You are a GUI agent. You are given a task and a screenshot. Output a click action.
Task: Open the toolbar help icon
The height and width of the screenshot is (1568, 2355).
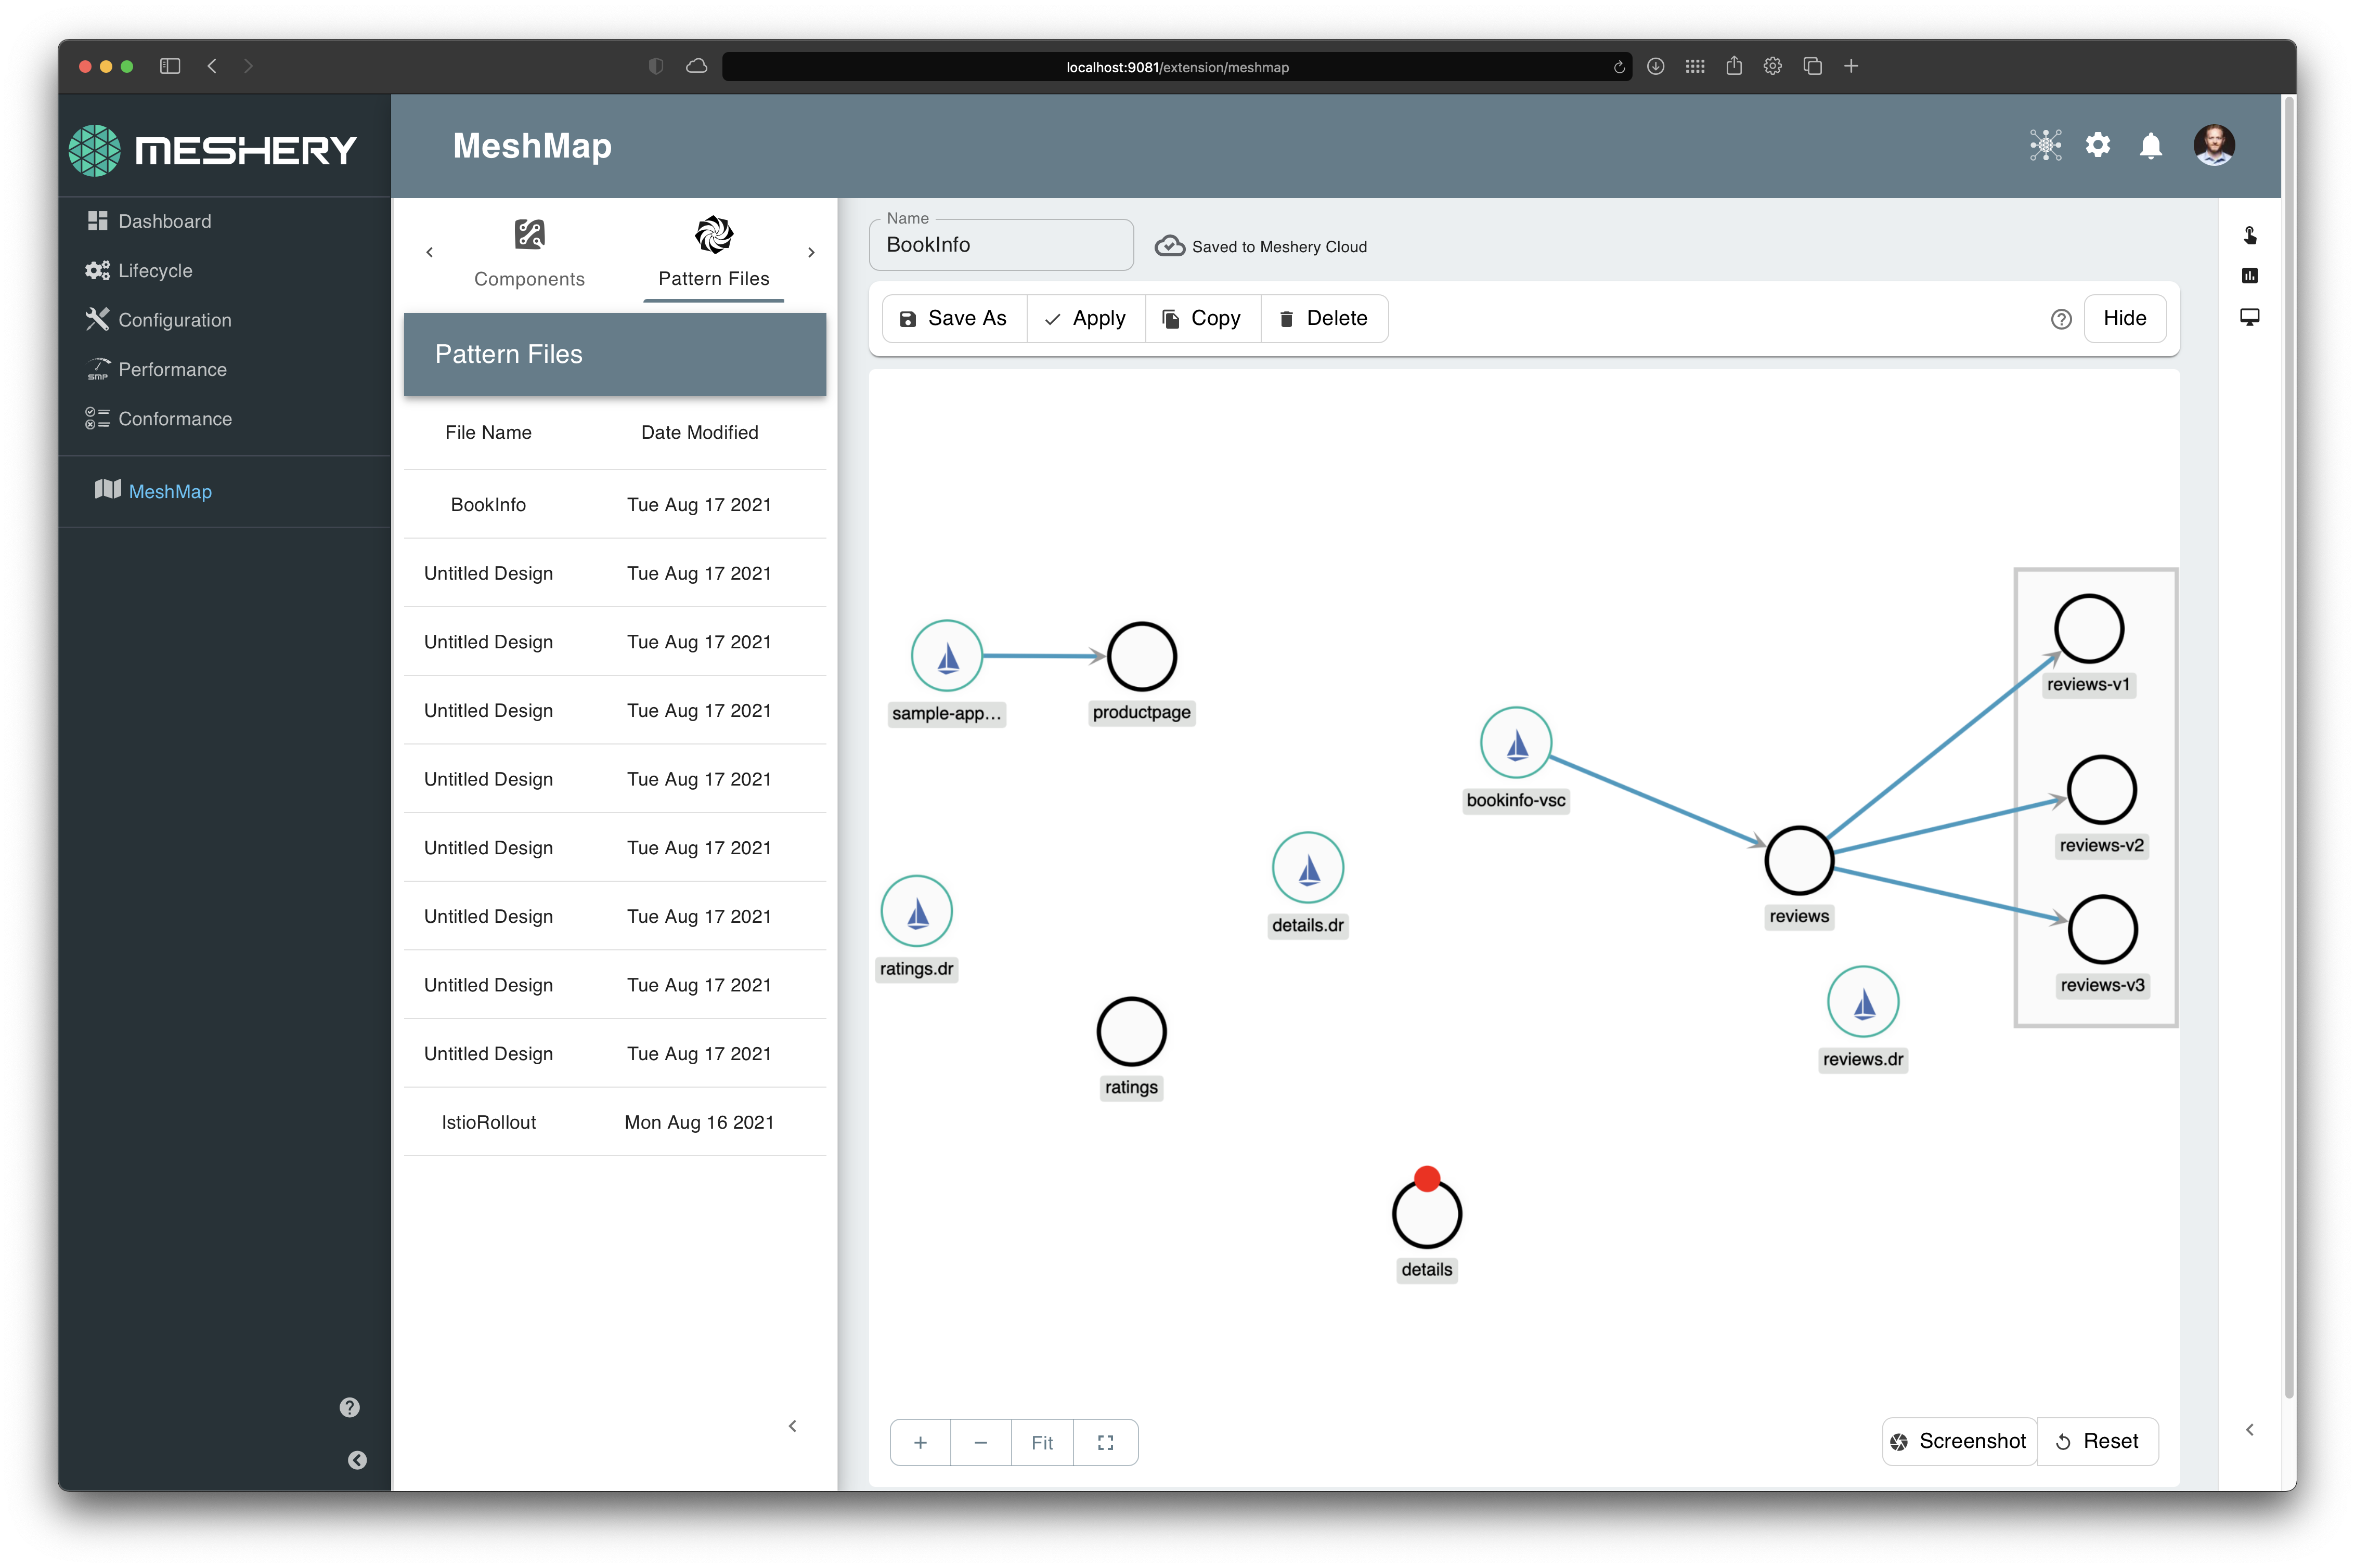2060,319
